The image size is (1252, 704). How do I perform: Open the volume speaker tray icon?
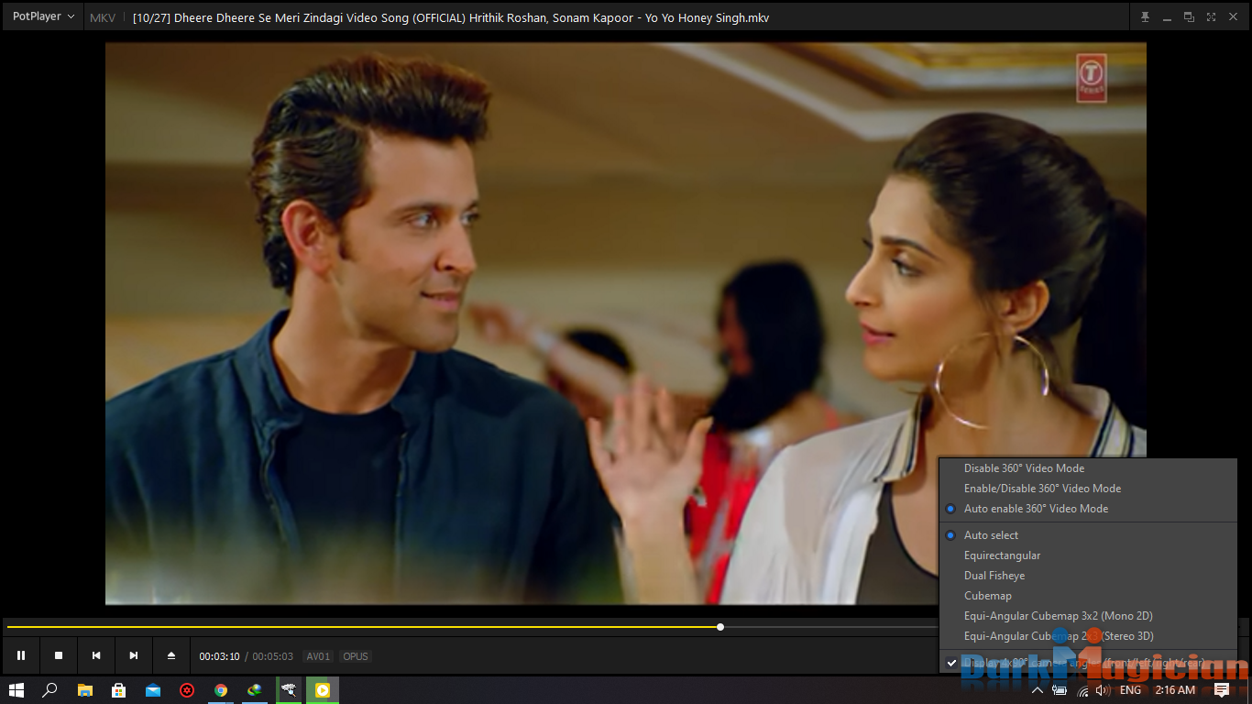tap(1102, 690)
